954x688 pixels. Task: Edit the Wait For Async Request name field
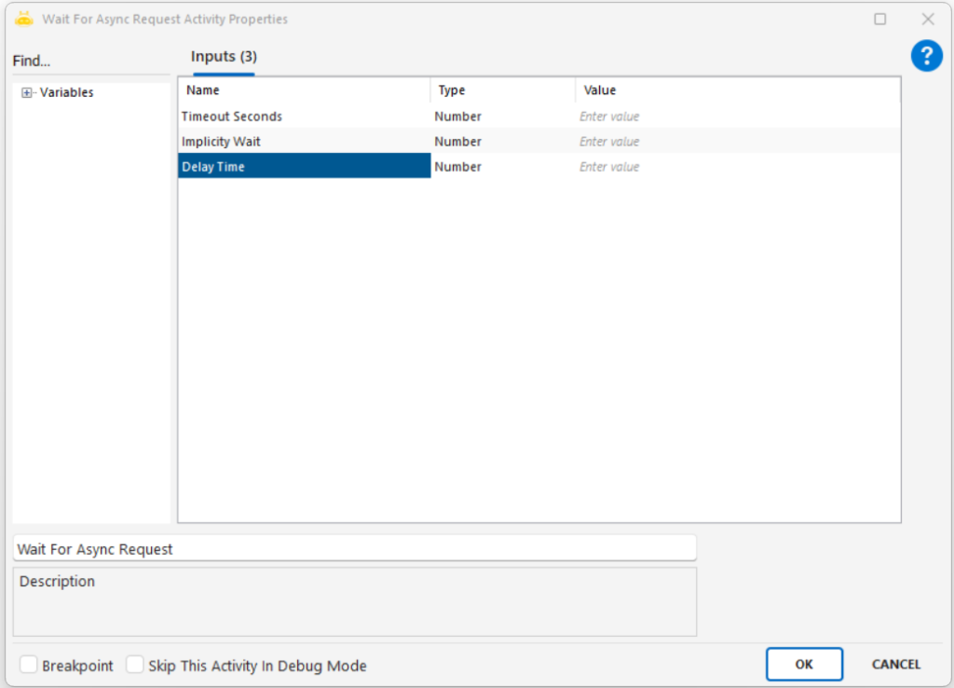[x=354, y=549]
